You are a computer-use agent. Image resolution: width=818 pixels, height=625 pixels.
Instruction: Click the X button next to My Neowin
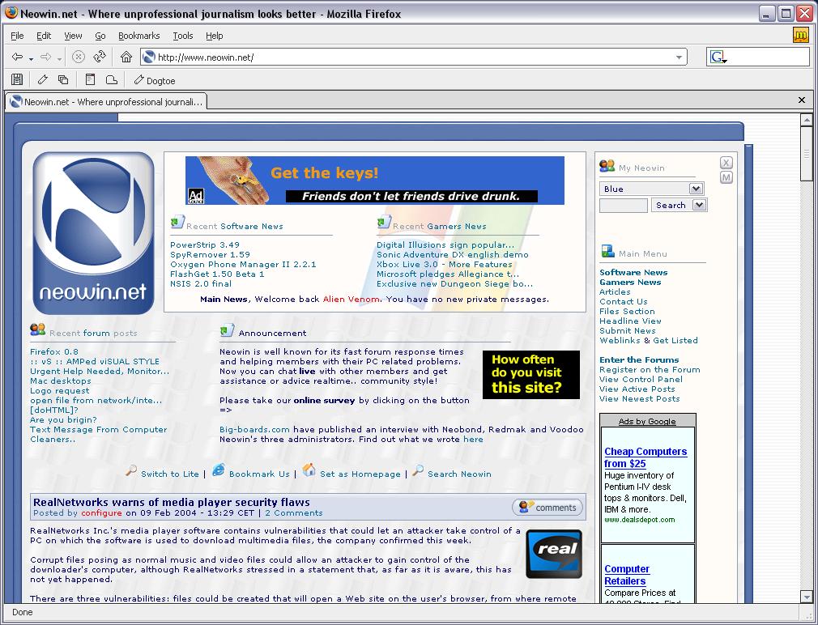[x=726, y=163]
